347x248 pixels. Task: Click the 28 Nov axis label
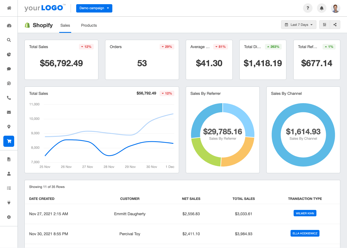(x=109, y=167)
